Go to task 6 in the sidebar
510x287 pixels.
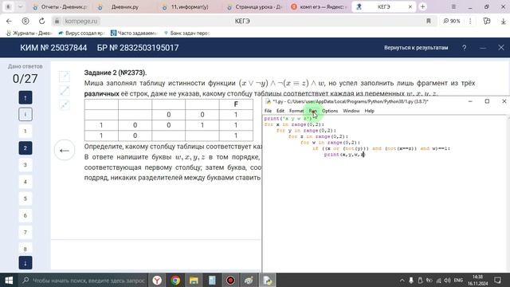point(25,215)
